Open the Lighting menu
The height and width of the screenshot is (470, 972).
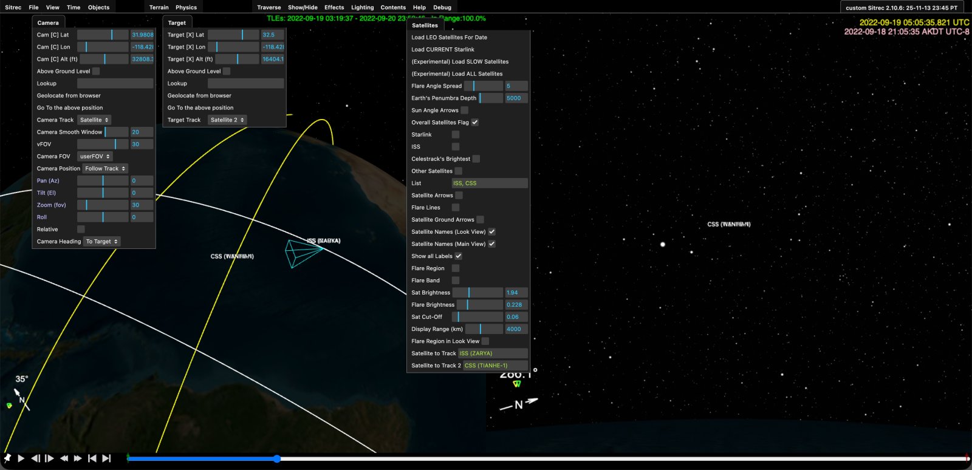tap(362, 7)
